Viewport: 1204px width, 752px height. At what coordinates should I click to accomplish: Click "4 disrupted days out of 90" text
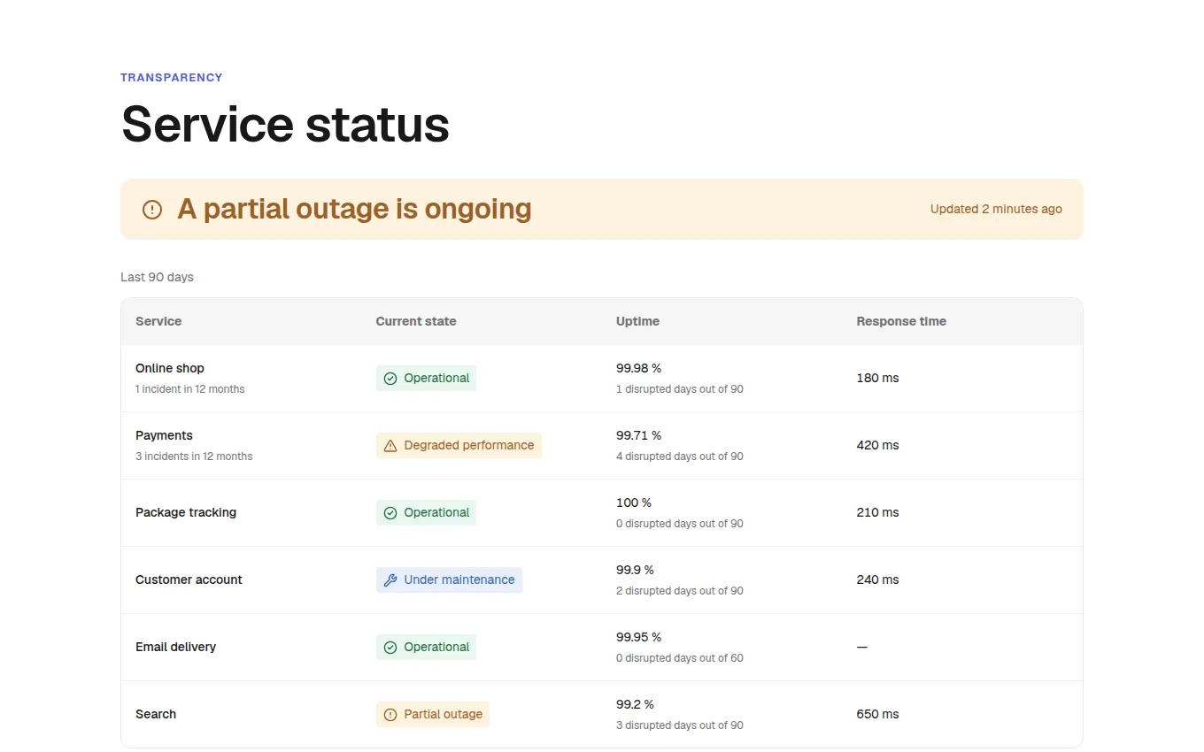pos(680,457)
